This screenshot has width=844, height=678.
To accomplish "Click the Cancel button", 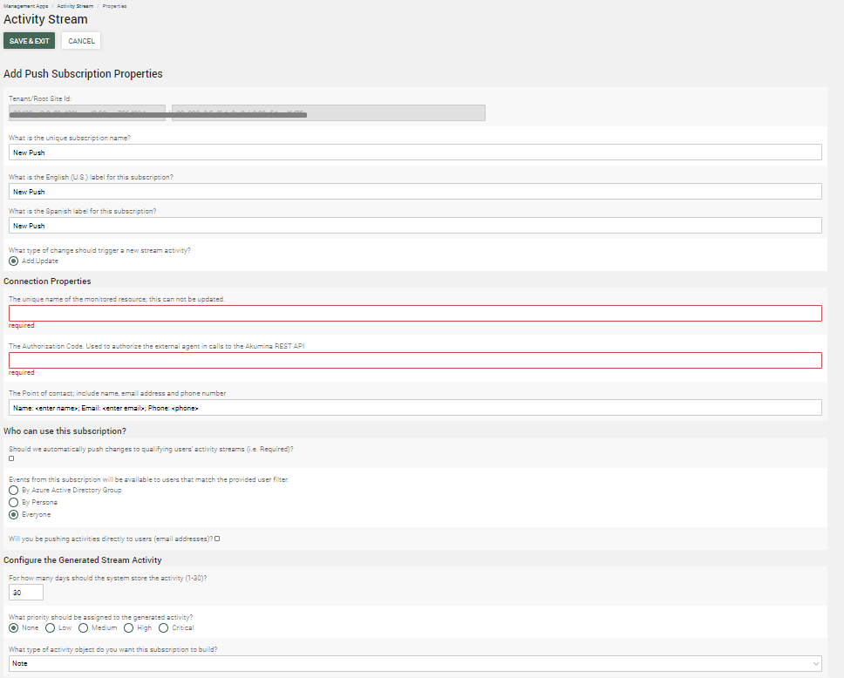I will tap(81, 41).
